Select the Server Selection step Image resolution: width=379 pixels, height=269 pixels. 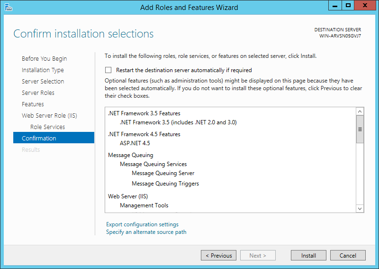43,82
